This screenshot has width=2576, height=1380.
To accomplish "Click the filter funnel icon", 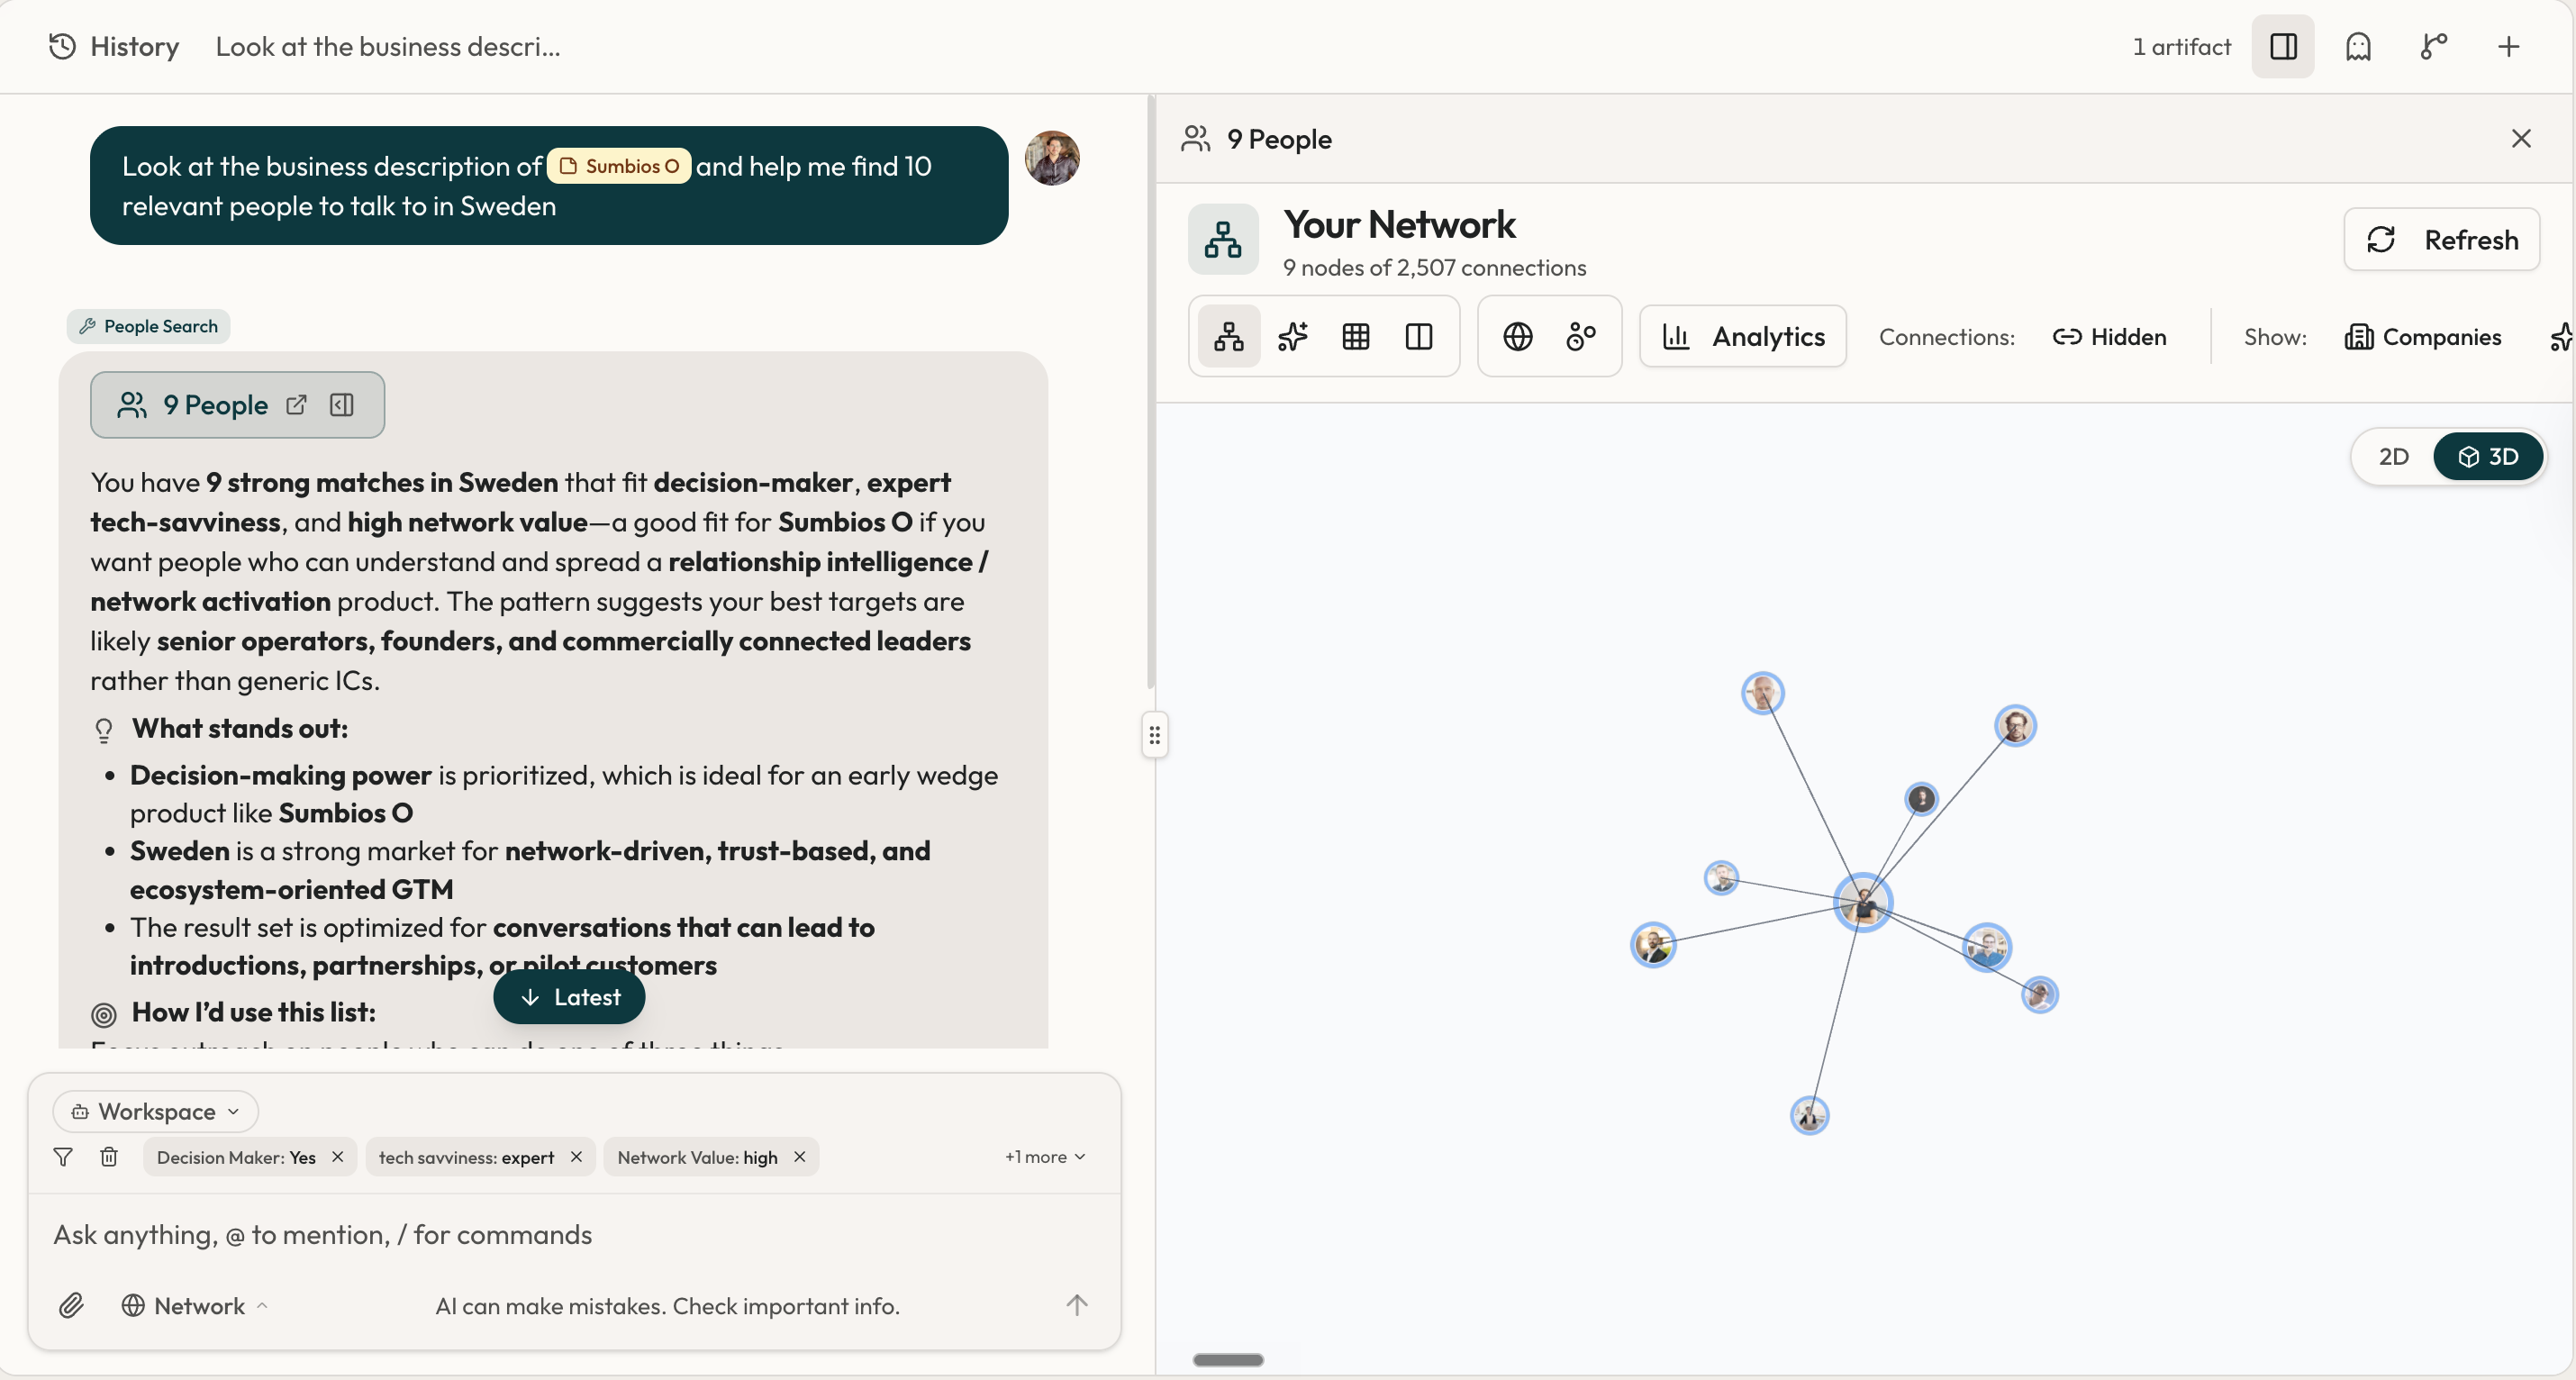I will pyautogui.click(x=63, y=1157).
